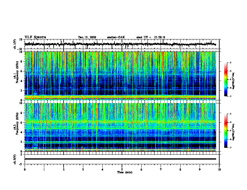The image size is (247, 190).
Task: Click the "4" kHz tick on ch.1 frequency axis
Action: point(22,81)
